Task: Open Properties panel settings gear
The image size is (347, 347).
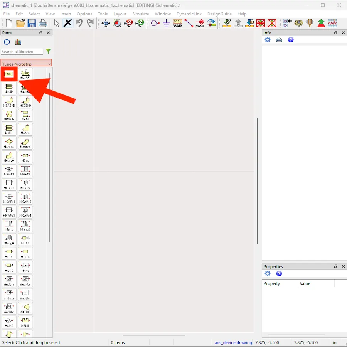Action: (x=268, y=273)
